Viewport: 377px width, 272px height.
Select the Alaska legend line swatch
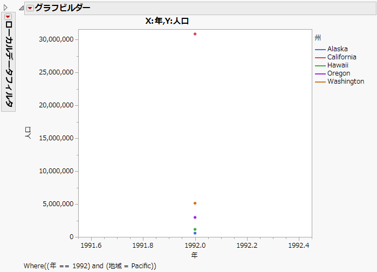click(x=320, y=50)
